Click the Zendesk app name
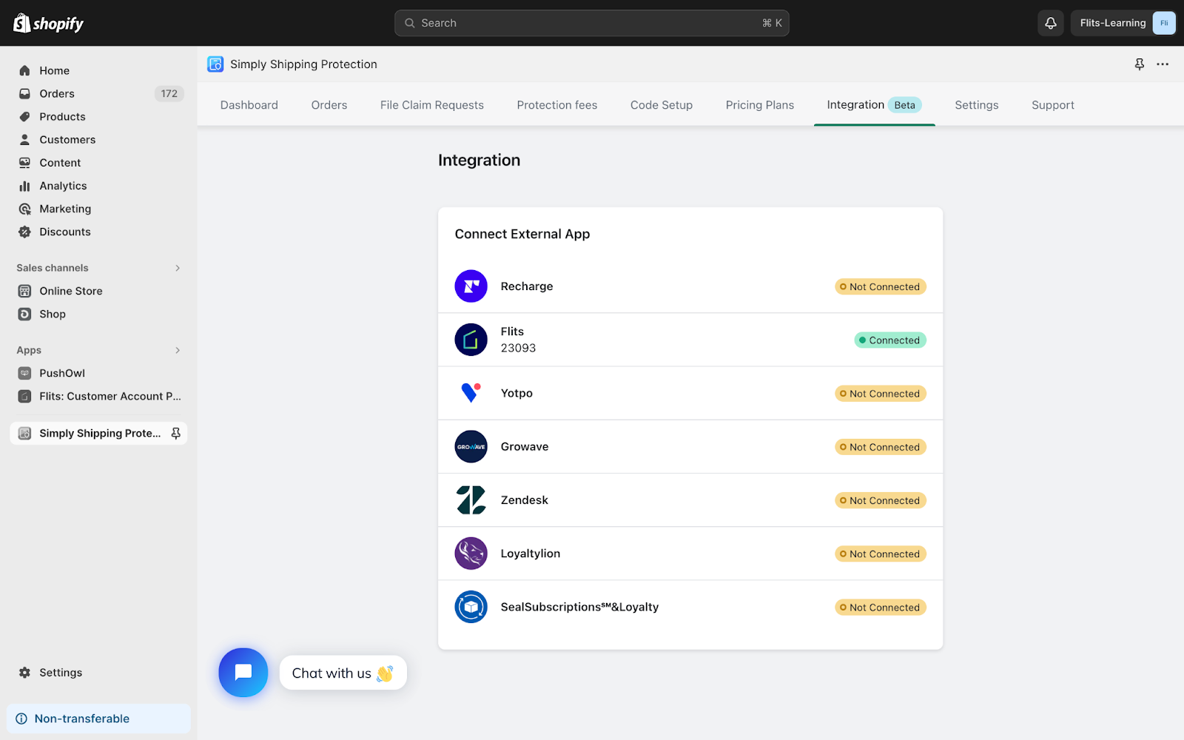The image size is (1184, 740). click(x=525, y=500)
